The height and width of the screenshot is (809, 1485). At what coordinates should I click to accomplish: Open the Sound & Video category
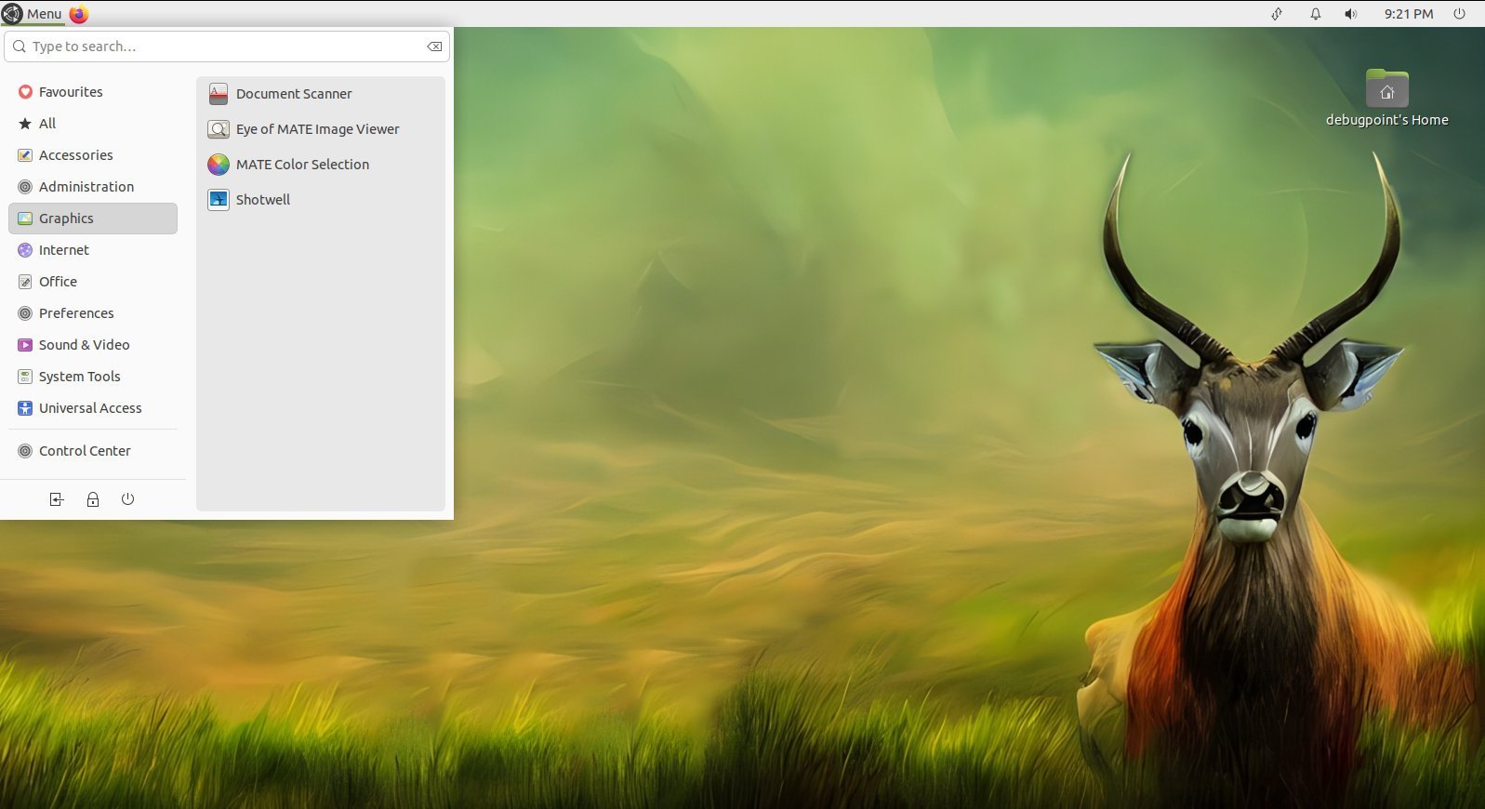[93, 345]
